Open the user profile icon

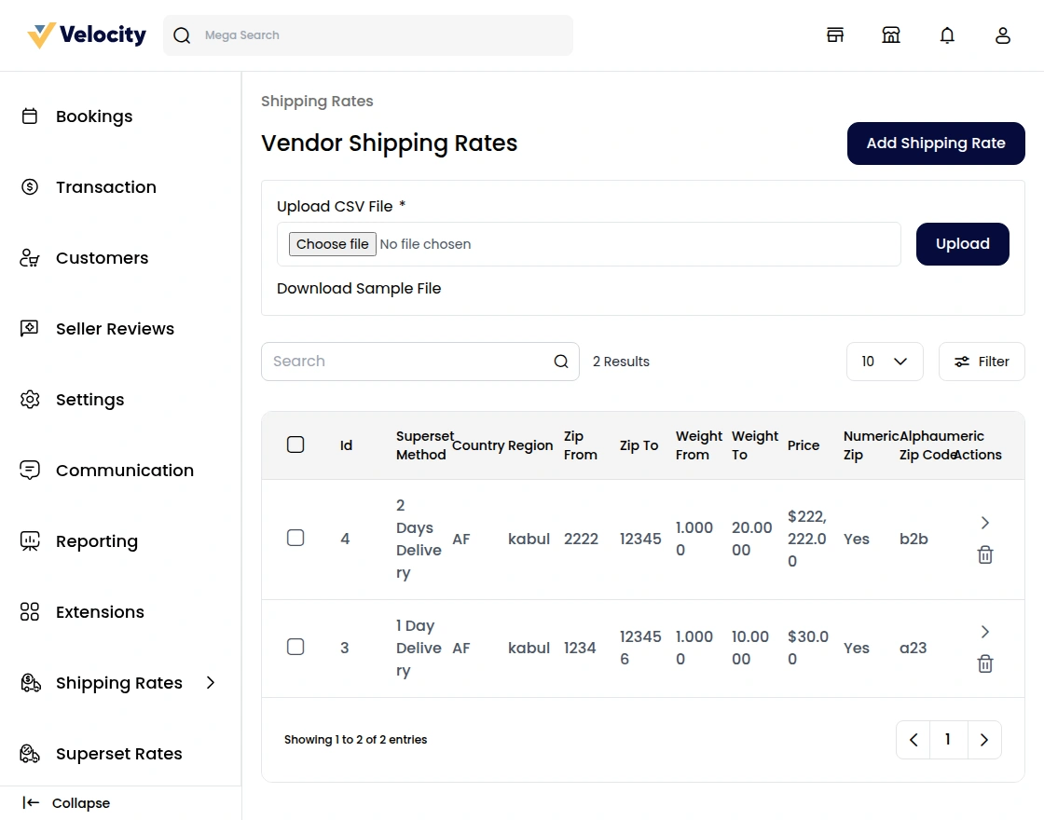click(x=1003, y=35)
